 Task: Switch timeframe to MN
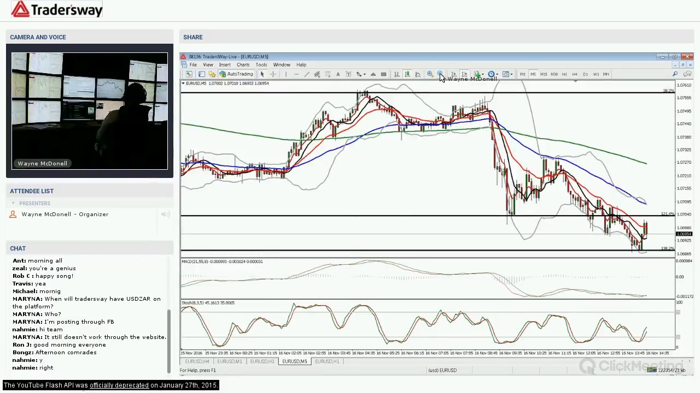click(x=606, y=74)
